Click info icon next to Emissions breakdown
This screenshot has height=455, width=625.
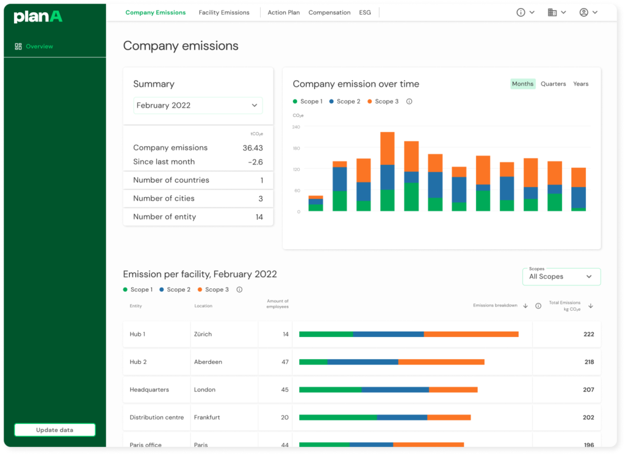point(538,306)
